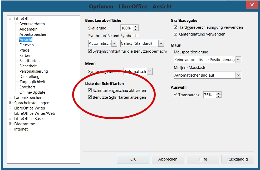The width and height of the screenshot is (260, 170).
Task: Open the Farben settings page
Action: 25,56
